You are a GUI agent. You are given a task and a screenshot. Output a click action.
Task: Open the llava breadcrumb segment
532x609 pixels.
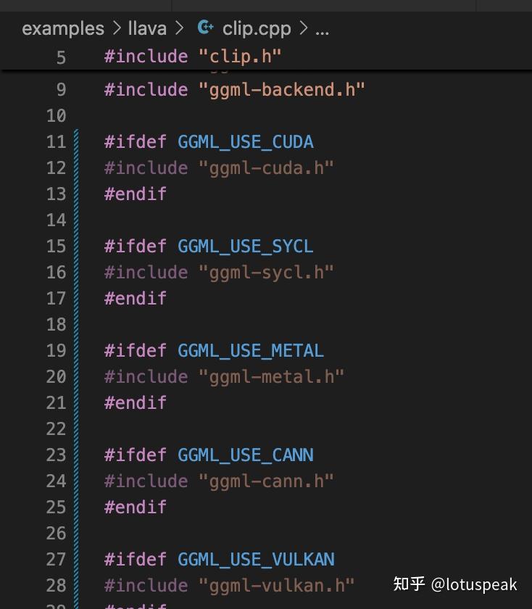click(147, 28)
